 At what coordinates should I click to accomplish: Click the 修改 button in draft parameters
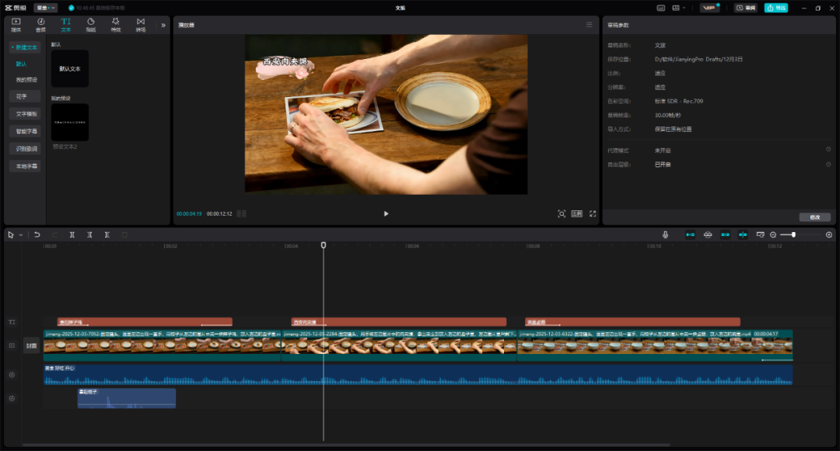pyautogui.click(x=814, y=217)
